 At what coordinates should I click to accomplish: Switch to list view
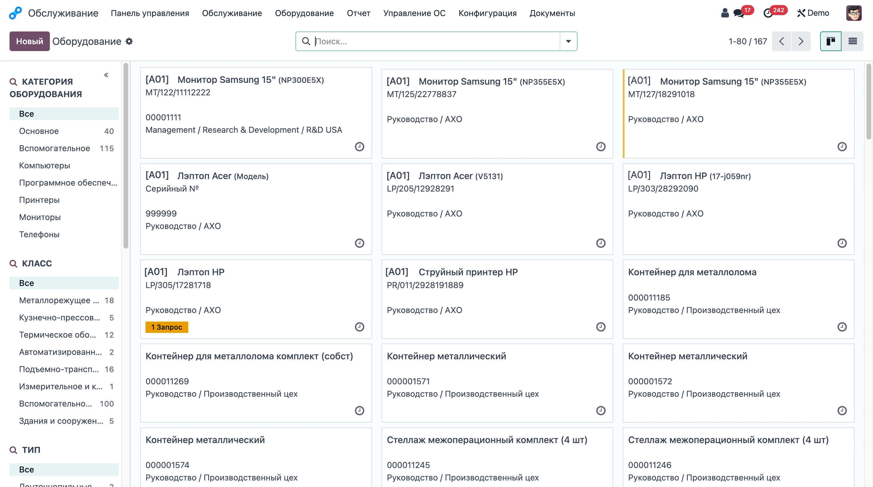pyautogui.click(x=853, y=41)
